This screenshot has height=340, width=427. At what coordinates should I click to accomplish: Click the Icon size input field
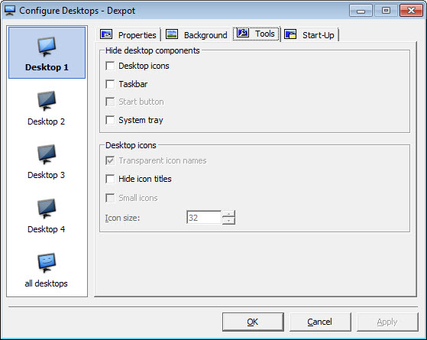click(x=204, y=218)
